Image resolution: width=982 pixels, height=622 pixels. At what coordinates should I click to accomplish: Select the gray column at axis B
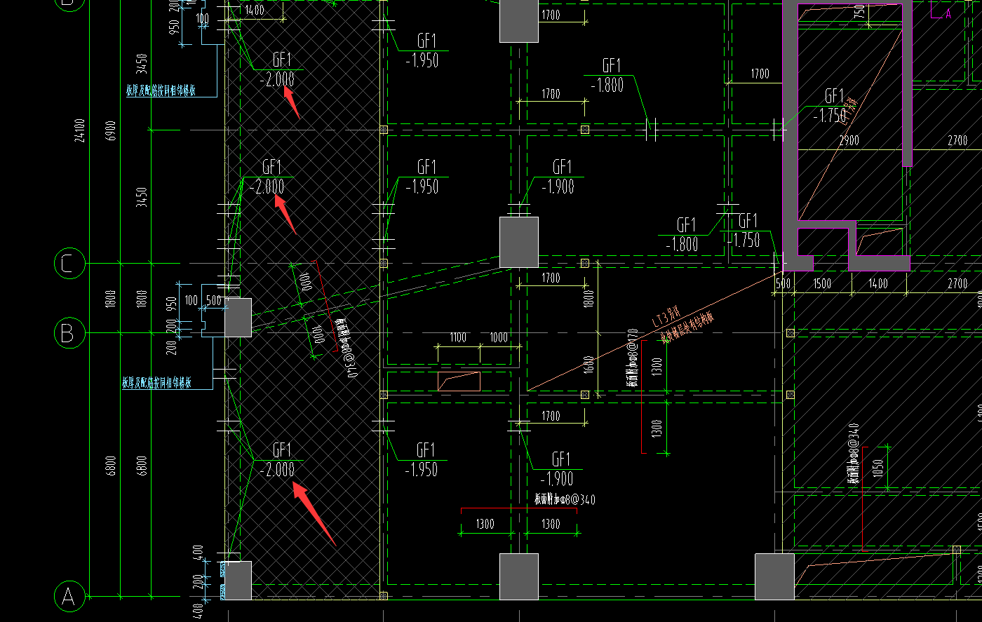coord(238,318)
